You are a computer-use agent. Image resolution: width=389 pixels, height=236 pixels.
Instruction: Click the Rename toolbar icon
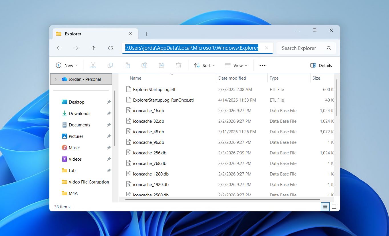click(144, 65)
